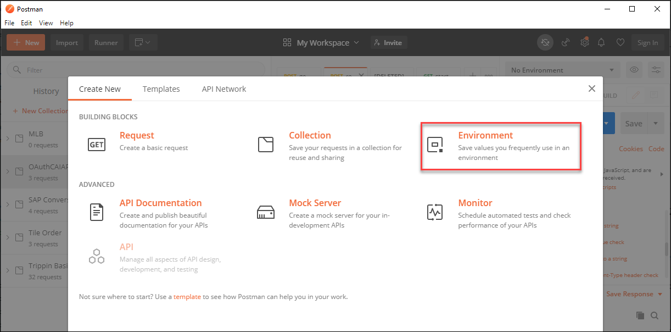This screenshot has height=332, width=671.
Task: Switch to the Create New tab
Action: point(100,88)
